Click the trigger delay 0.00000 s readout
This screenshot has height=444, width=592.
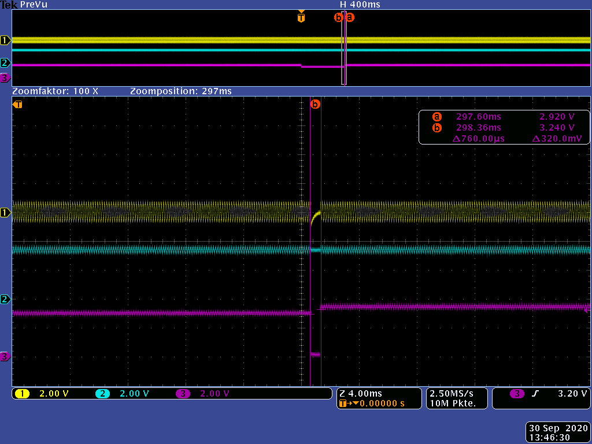coord(382,403)
